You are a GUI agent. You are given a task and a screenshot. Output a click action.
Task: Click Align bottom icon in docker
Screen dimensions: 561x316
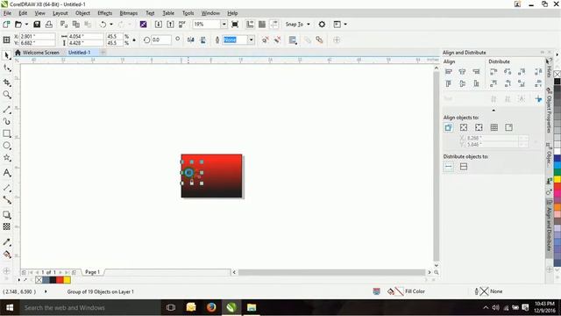pos(476,84)
